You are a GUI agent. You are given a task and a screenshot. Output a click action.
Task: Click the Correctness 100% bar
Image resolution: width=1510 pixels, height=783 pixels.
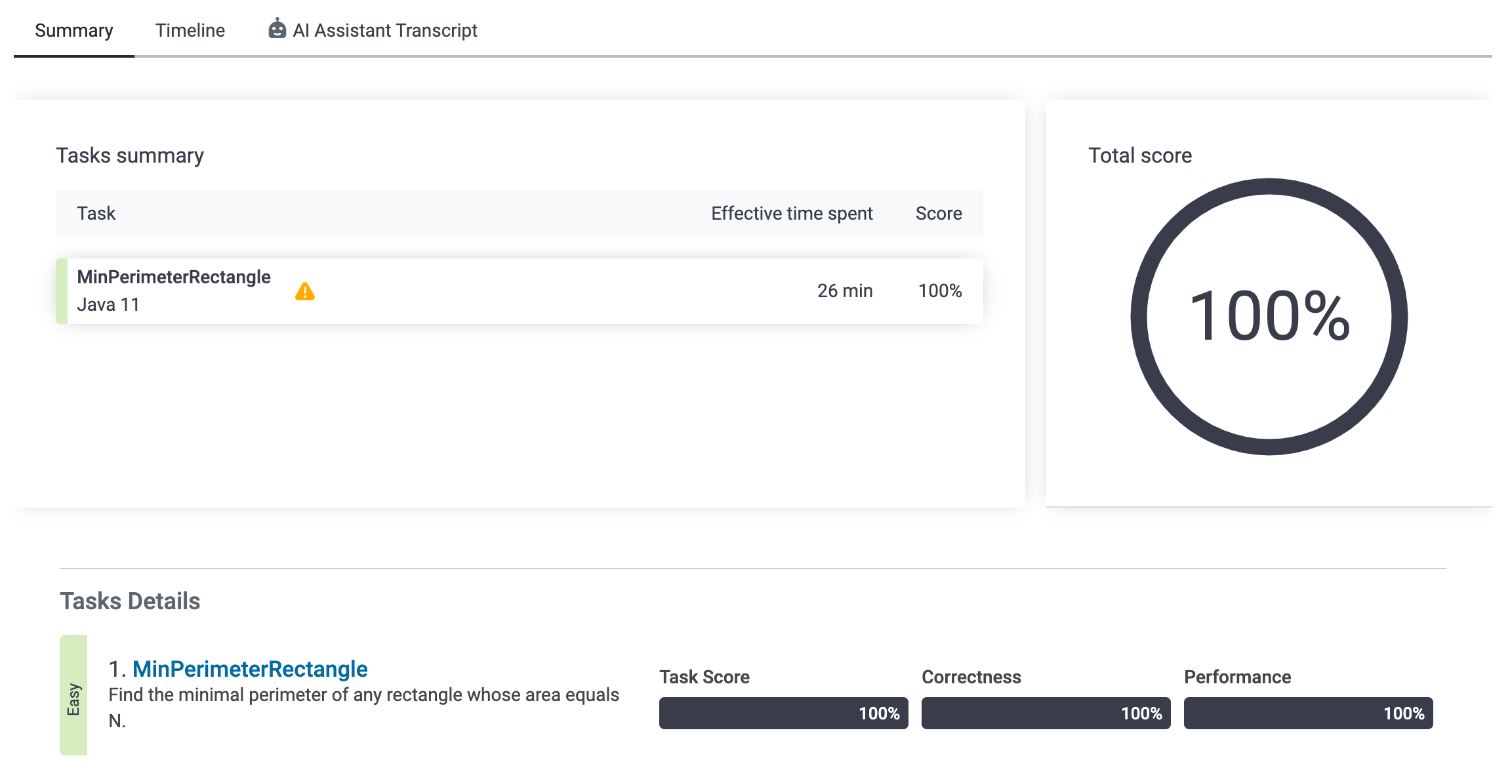pos(1046,713)
